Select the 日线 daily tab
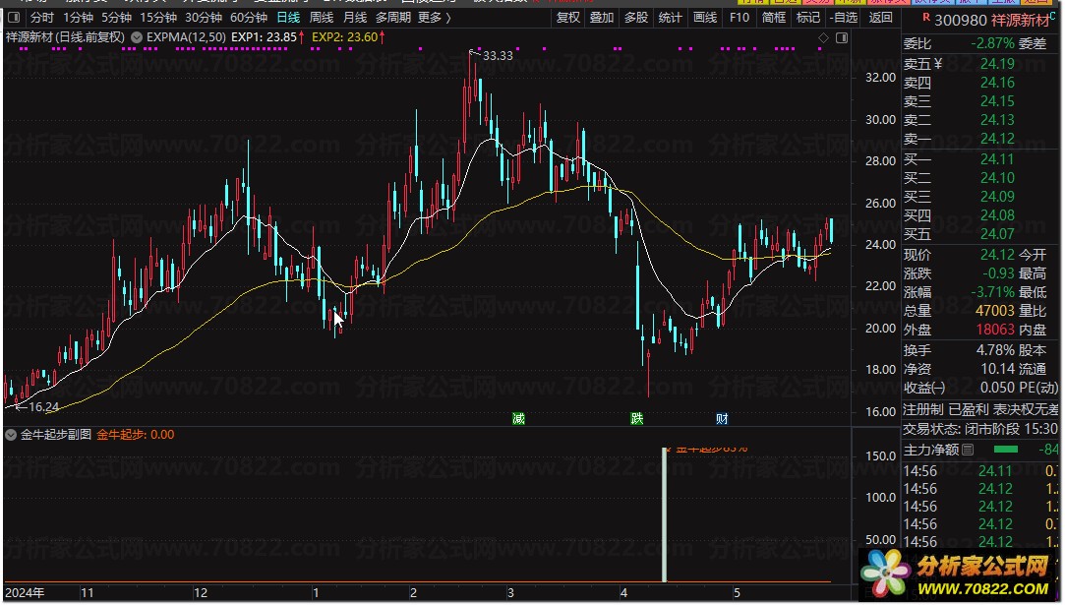Screen dimensions: 1065x605 tap(288, 17)
